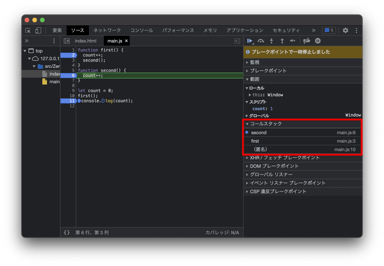This screenshot has width=384, height=266.
Task: Click the Step out of function icon
Action: [282, 41]
